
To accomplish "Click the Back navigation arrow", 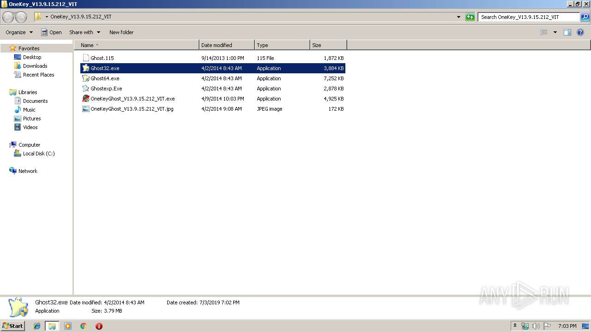I will (x=8, y=17).
